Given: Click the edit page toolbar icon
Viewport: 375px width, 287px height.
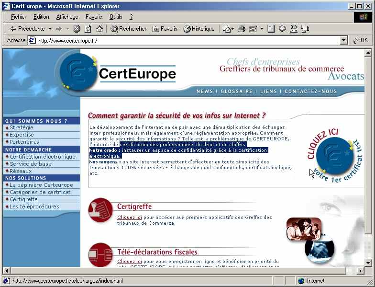Looking at the screenshot, I should 253,29.
